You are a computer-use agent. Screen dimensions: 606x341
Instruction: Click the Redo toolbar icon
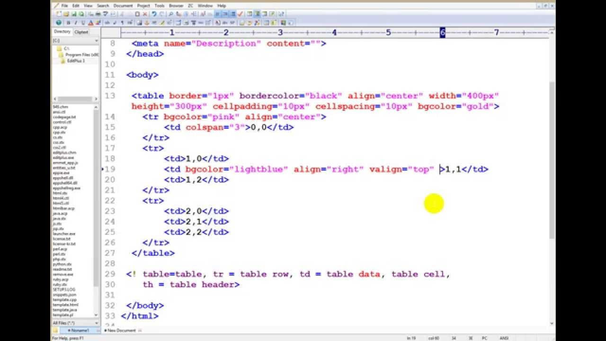[161, 14]
